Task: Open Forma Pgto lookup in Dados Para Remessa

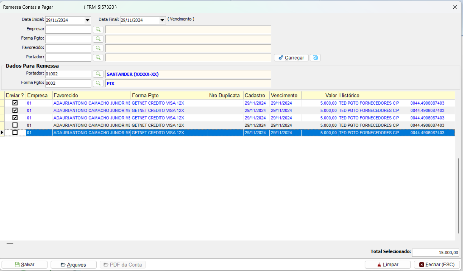Action: (98, 83)
